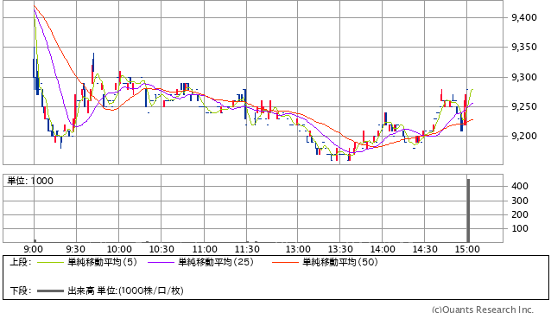The height and width of the screenshot is (313, 551).
Task: Click the 10:00 time axis label
Action: tap(119, 249)
